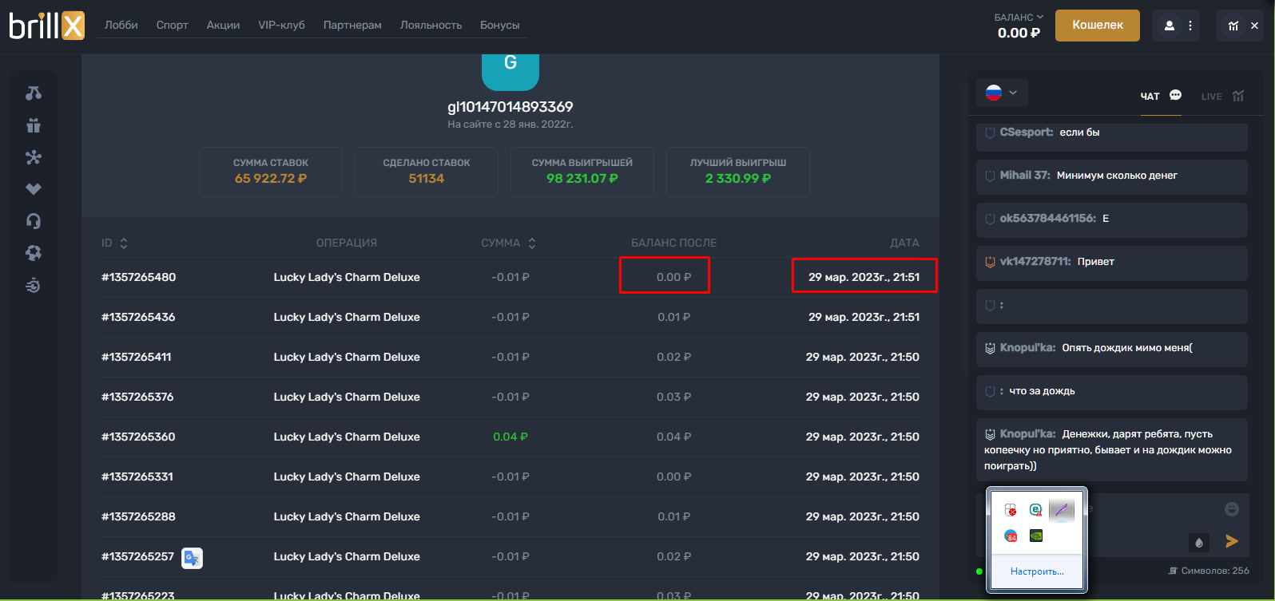Image resolution: width=1275 pixels, height=601 pixels.
Task: Click the CSesport chat message
Action: [x=1112, y=136]
